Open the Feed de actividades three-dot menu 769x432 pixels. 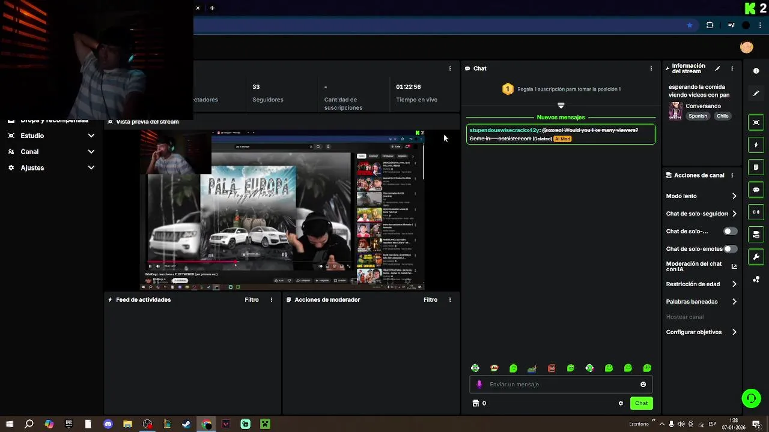[x=271, y=299]
